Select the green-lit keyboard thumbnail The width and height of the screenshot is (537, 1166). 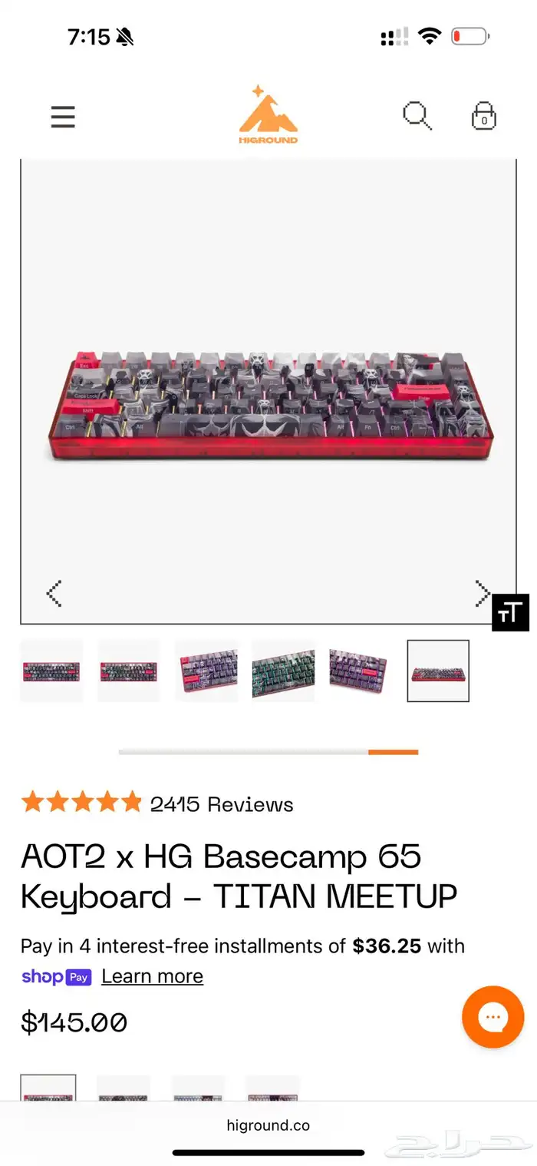283,671
